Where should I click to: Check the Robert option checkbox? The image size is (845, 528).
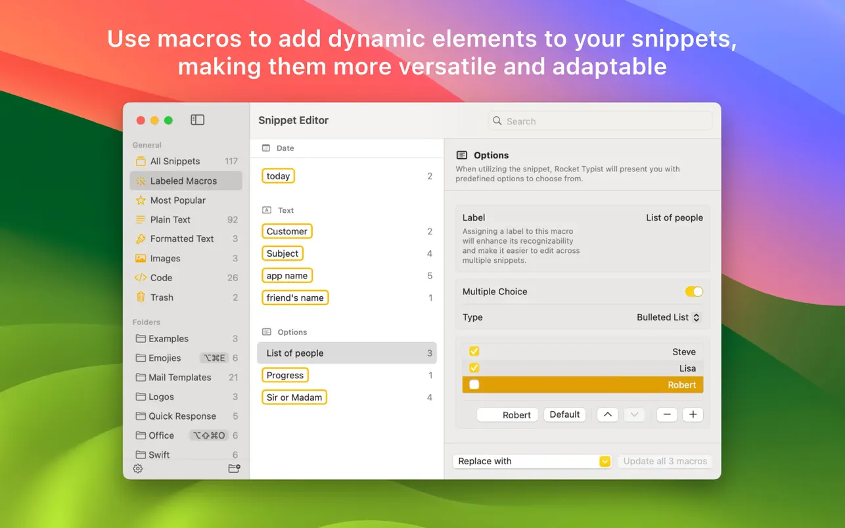click(474, 385)
